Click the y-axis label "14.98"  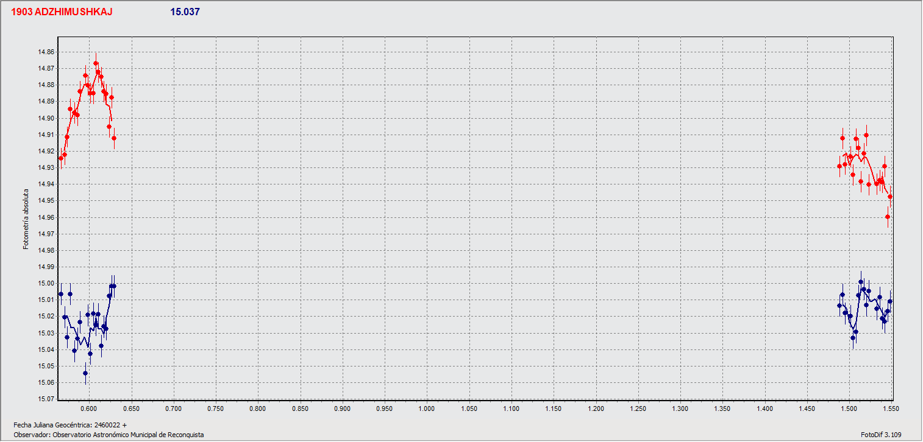click(46, 250)
